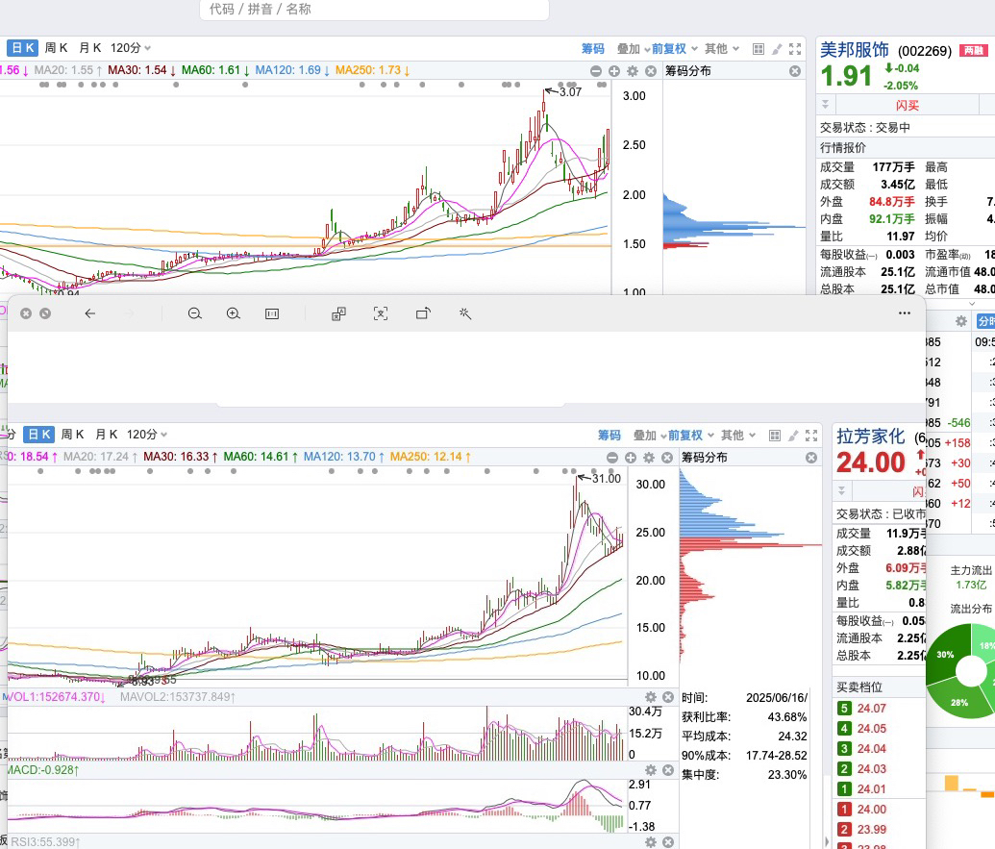Shrink candles with minus icon in 美邦服饰 chart

tap(596, 71)
